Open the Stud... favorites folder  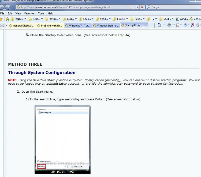(166, 19)
